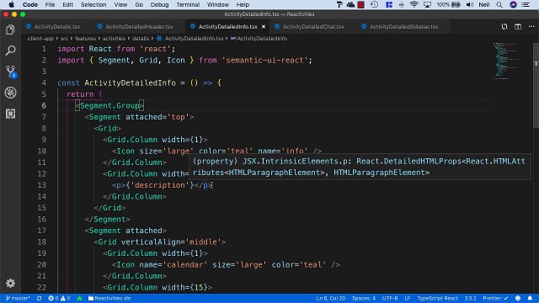Close the ActivityDetailedInfo.tsx tab
539x303 pixels.
click(264, 26)
